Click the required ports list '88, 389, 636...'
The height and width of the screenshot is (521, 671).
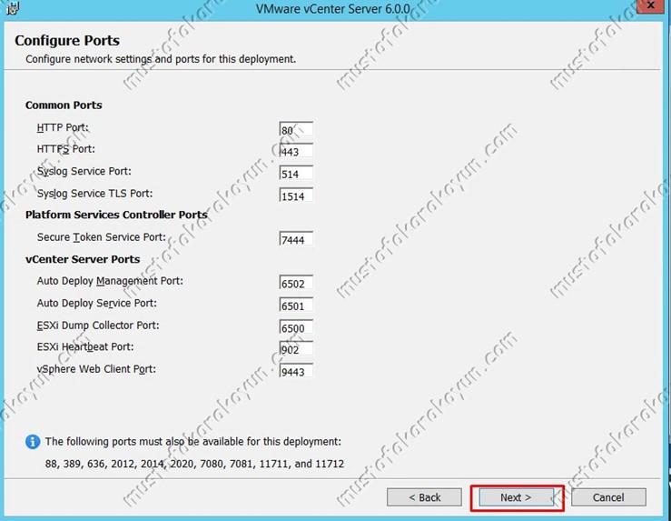pyautogui.click(x=194, y=464)
